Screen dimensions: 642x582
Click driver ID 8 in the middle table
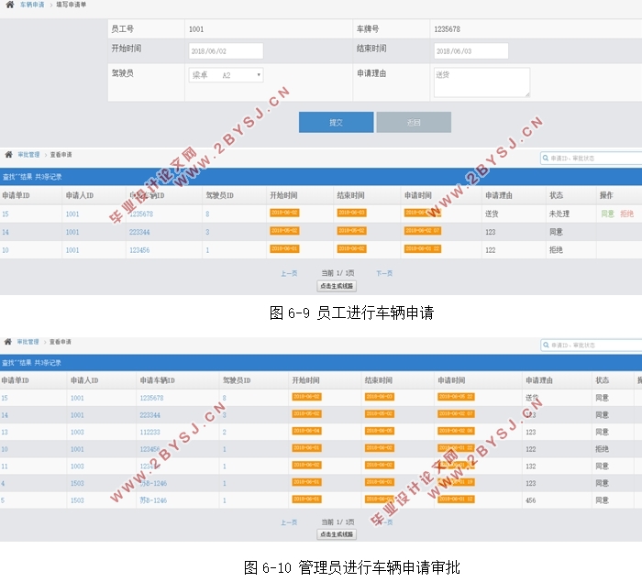(x=207, y=214)
